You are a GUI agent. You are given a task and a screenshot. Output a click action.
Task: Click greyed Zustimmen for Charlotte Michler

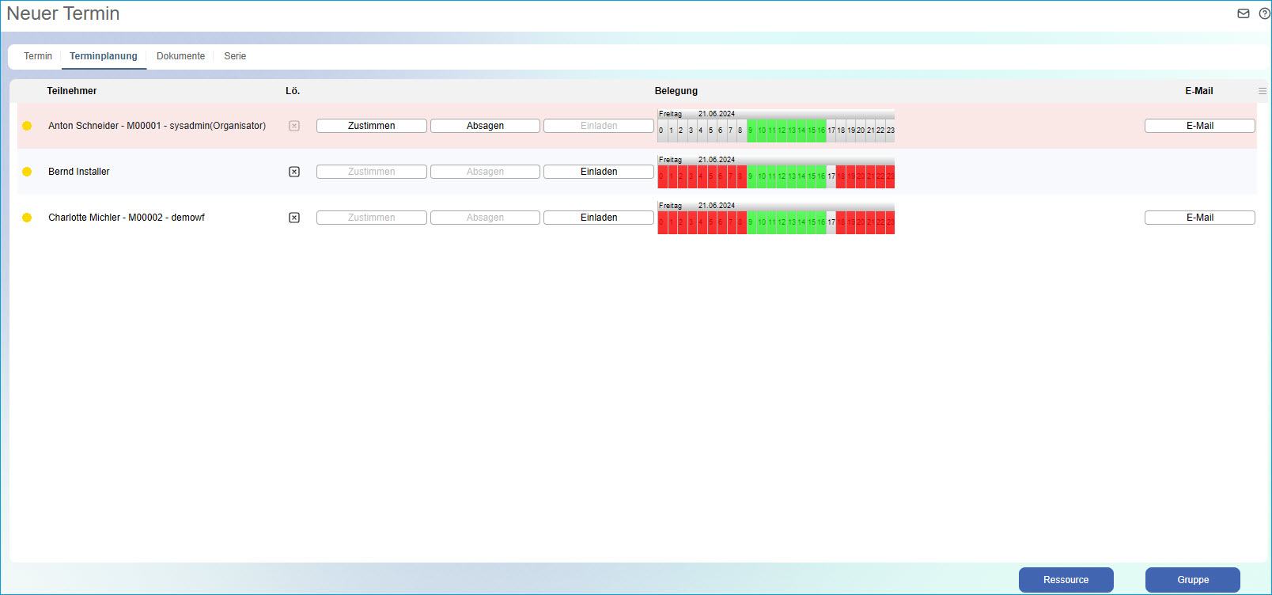coord(372,218)
